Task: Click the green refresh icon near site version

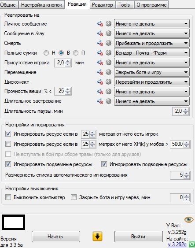Action: 191,244
